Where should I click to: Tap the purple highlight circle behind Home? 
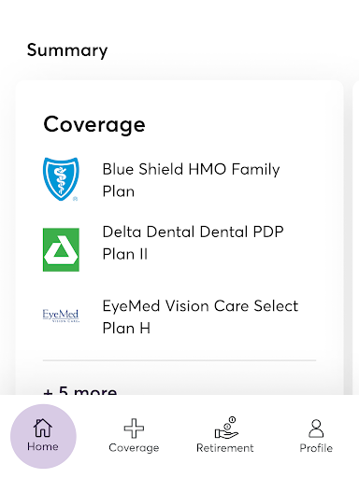(43, 436)
